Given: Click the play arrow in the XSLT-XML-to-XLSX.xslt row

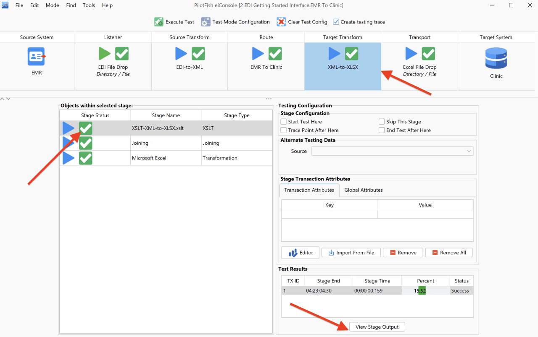Looking at the screenshot, I should coord(69,128).
